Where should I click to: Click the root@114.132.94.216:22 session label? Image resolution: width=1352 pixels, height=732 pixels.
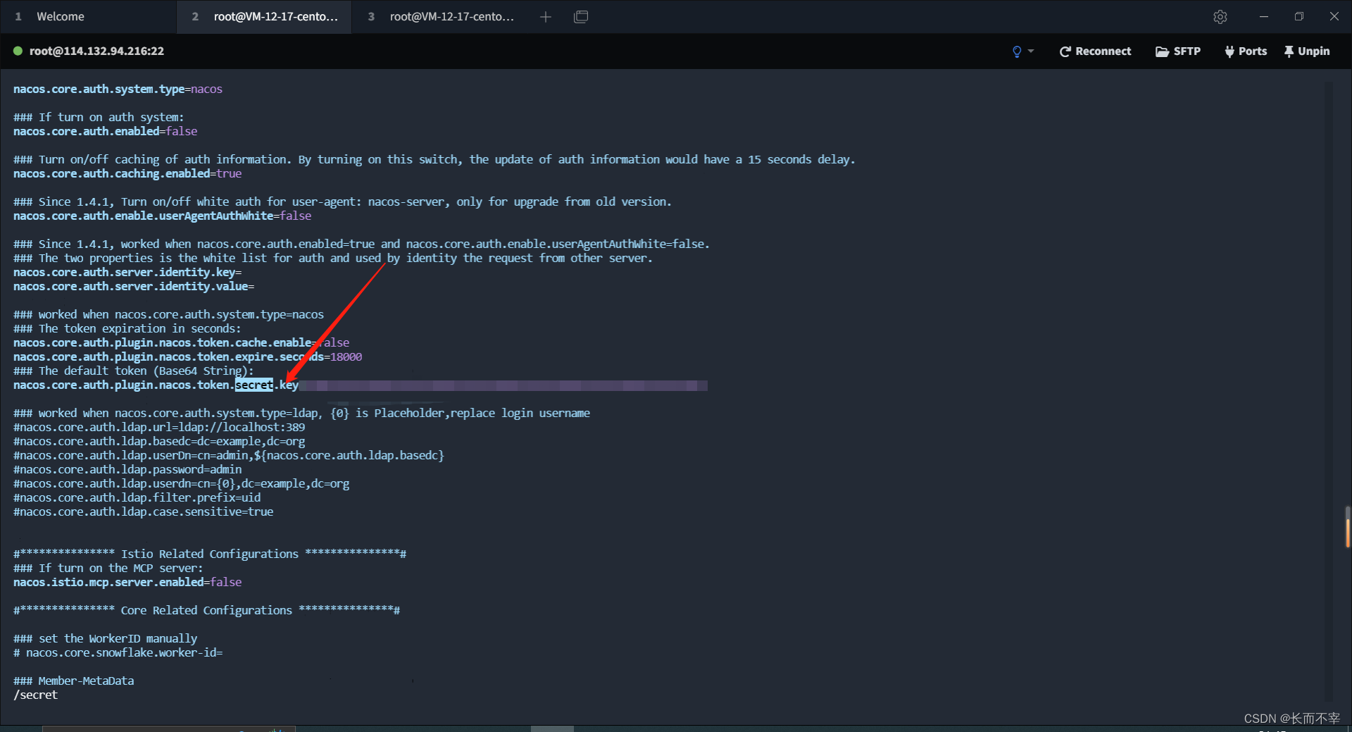point(98,51)
